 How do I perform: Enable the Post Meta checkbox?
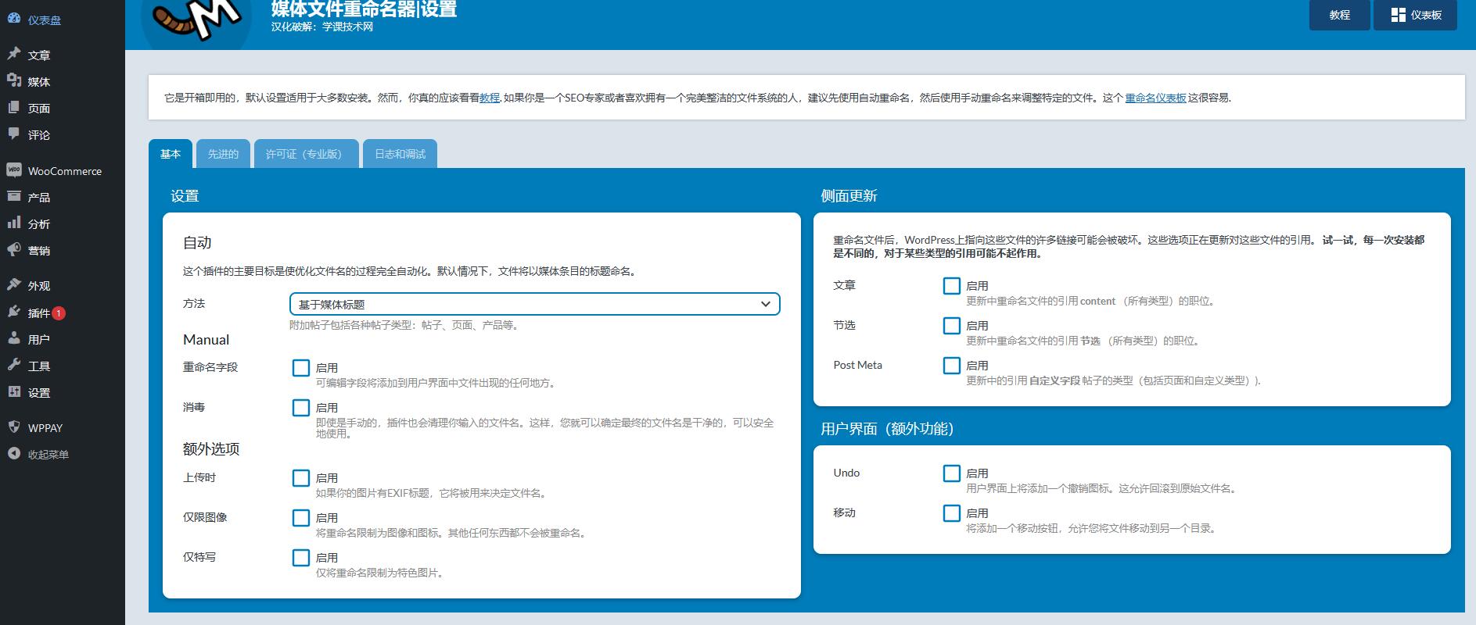coord(952,366)
